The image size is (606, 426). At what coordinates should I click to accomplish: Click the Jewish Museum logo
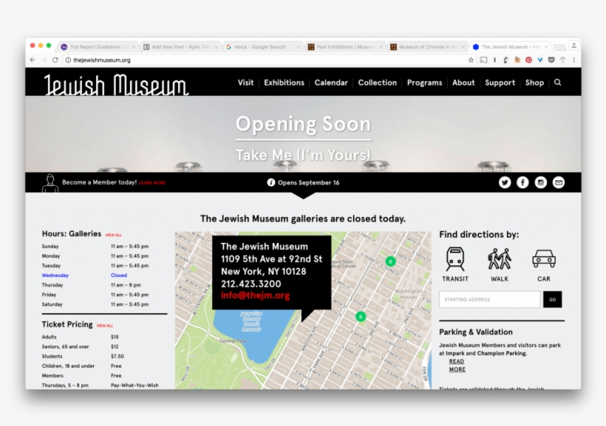click(116, 84)
